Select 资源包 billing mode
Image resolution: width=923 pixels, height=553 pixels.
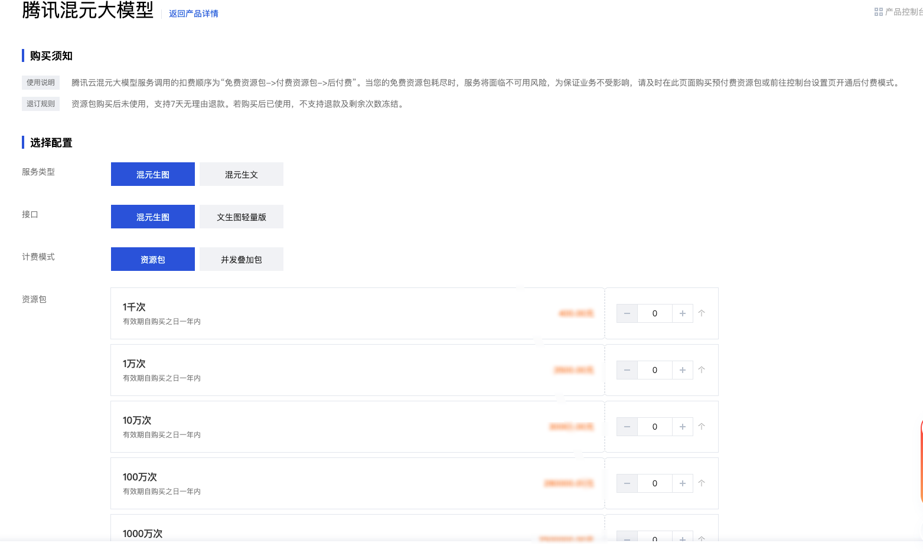click(x=153, y=259)
